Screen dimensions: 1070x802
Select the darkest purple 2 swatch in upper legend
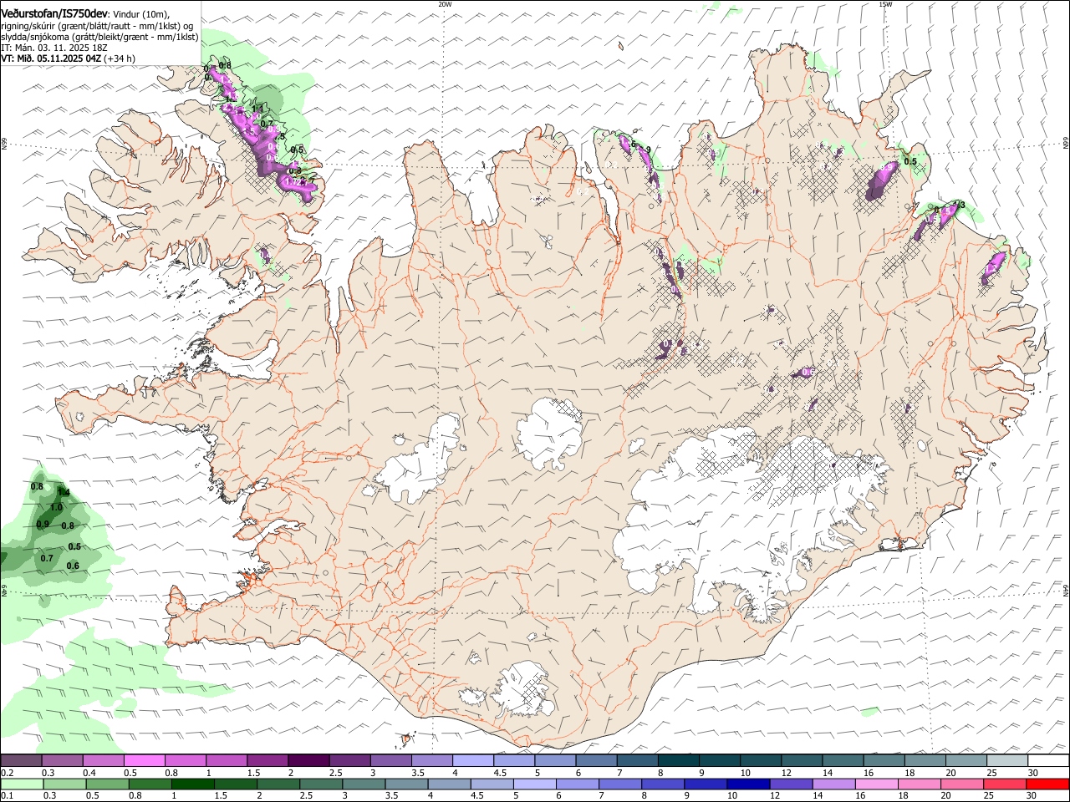(308, 761)
